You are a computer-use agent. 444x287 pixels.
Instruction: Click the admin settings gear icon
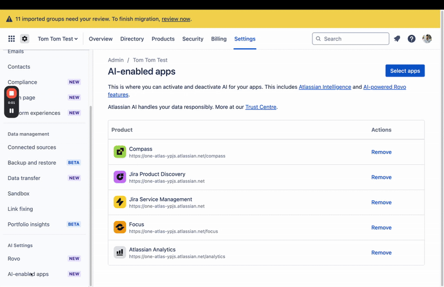click(x=24, y=38)
